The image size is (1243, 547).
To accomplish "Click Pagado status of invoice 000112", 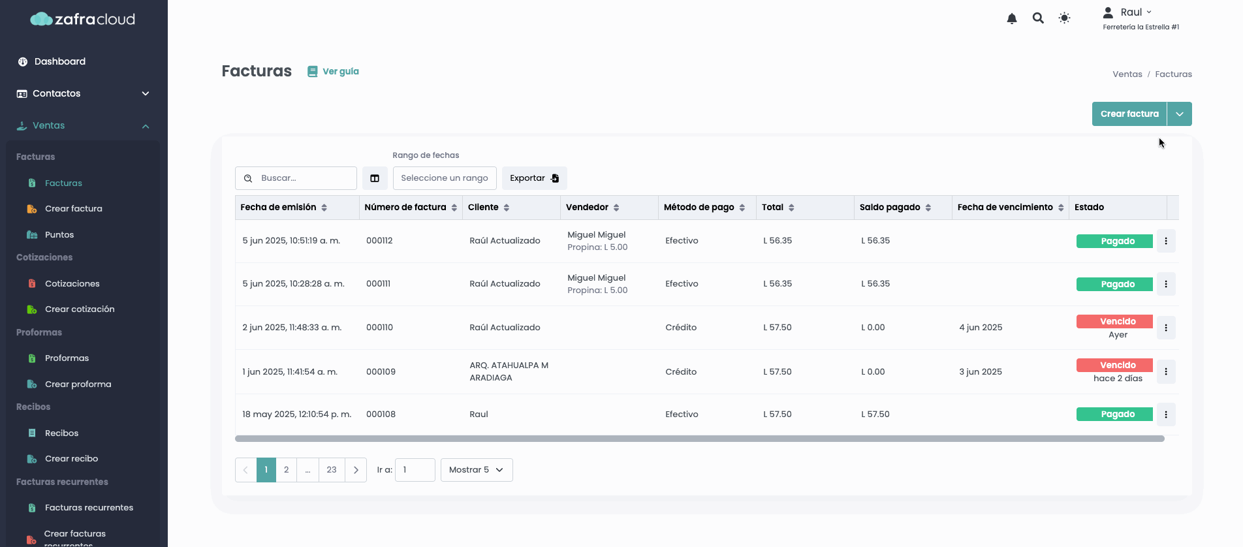I will tap(1114, 241).
